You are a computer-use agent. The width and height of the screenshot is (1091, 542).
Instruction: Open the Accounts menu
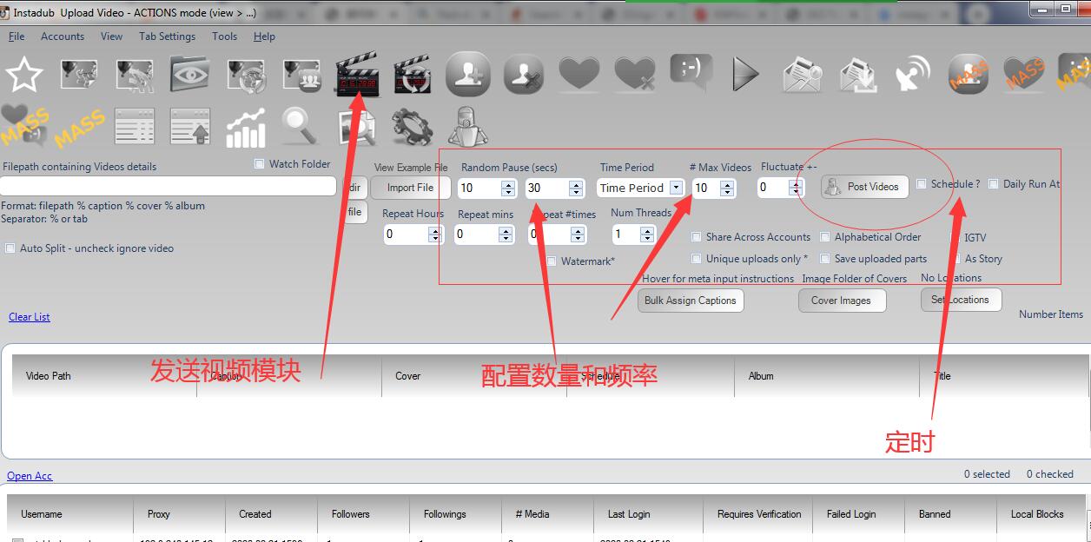click(x=63, y=36)
